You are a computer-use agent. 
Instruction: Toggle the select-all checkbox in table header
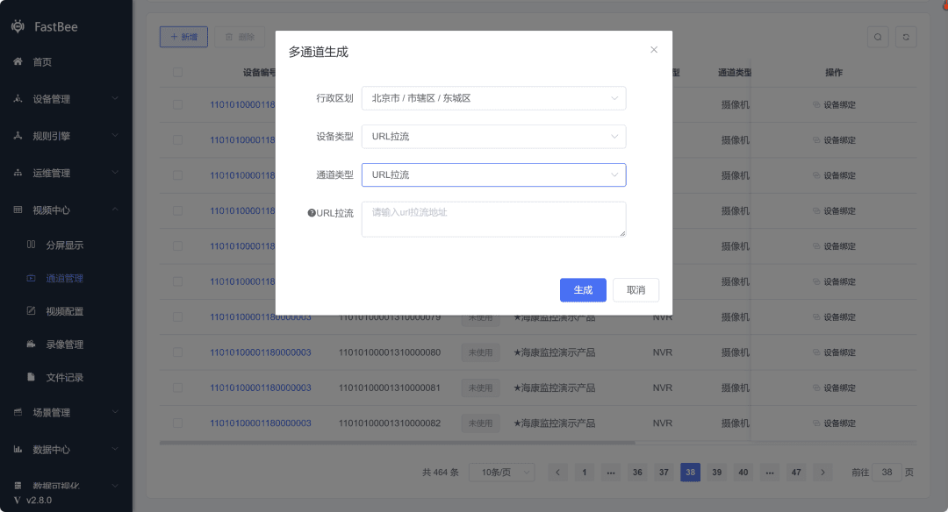click(177, 73)
